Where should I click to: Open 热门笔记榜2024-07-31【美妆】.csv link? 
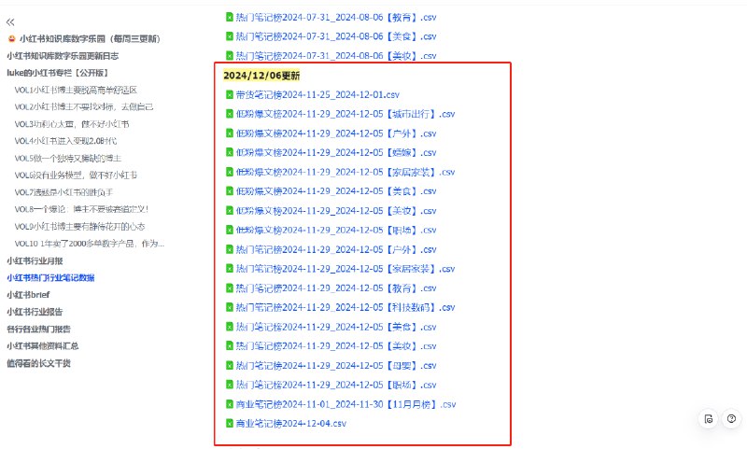(x=336, y=56)
